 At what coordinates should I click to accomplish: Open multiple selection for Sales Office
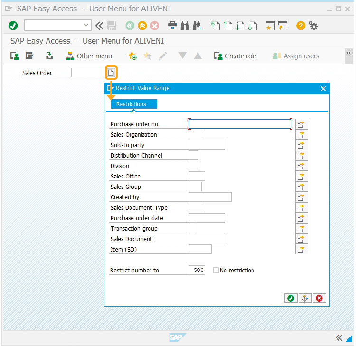click(301, 177)
